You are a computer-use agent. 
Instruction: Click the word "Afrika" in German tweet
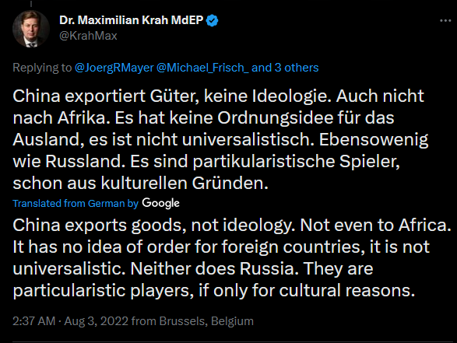pyautogui.click(x=81, y=118)
